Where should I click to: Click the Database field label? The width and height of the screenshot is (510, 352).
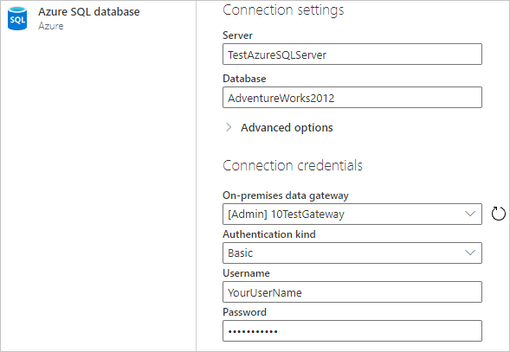244,79
